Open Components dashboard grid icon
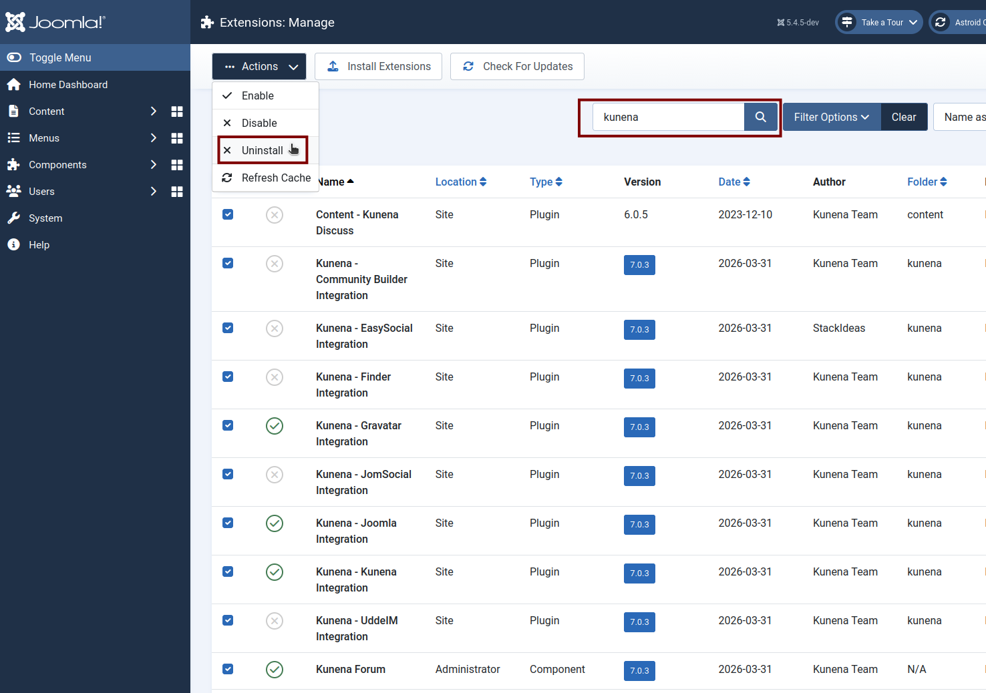 coord(177,165)
